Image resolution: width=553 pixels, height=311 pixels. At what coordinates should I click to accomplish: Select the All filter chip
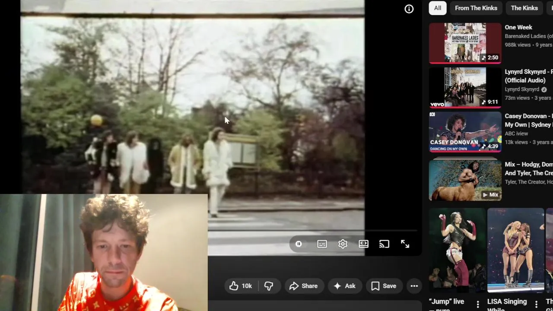click(x=438, y=8)
